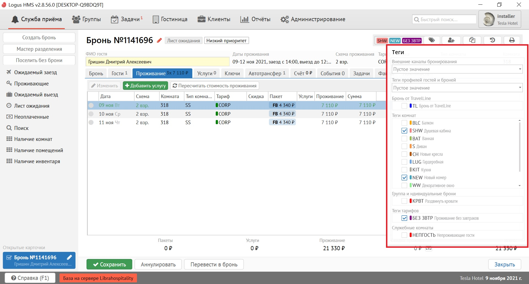This screenshot has width=529, height=284.
Task: Click the status circle for 10 ноя row
Action: click(91, 114)
